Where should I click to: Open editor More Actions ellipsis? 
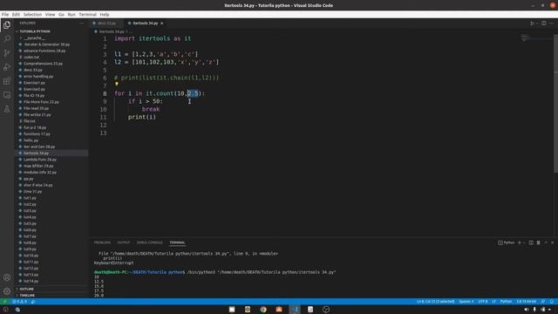(552, 24)
